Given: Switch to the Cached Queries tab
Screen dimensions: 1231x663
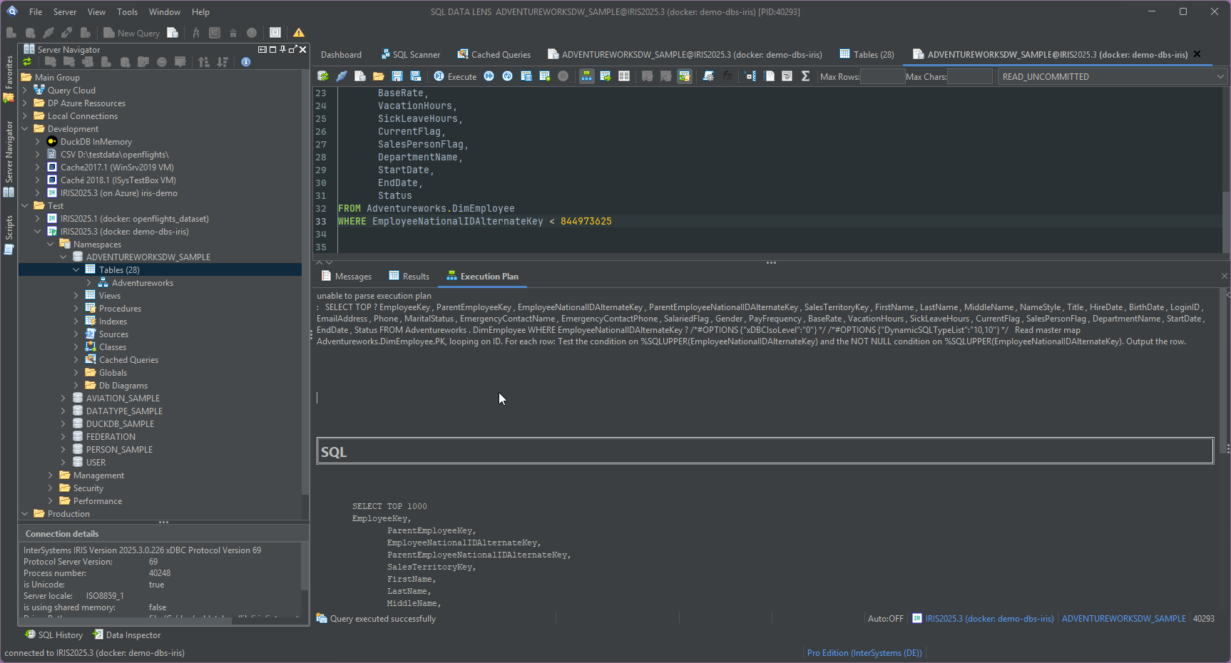Looking at the screenshot, I should tap(494, 54).
